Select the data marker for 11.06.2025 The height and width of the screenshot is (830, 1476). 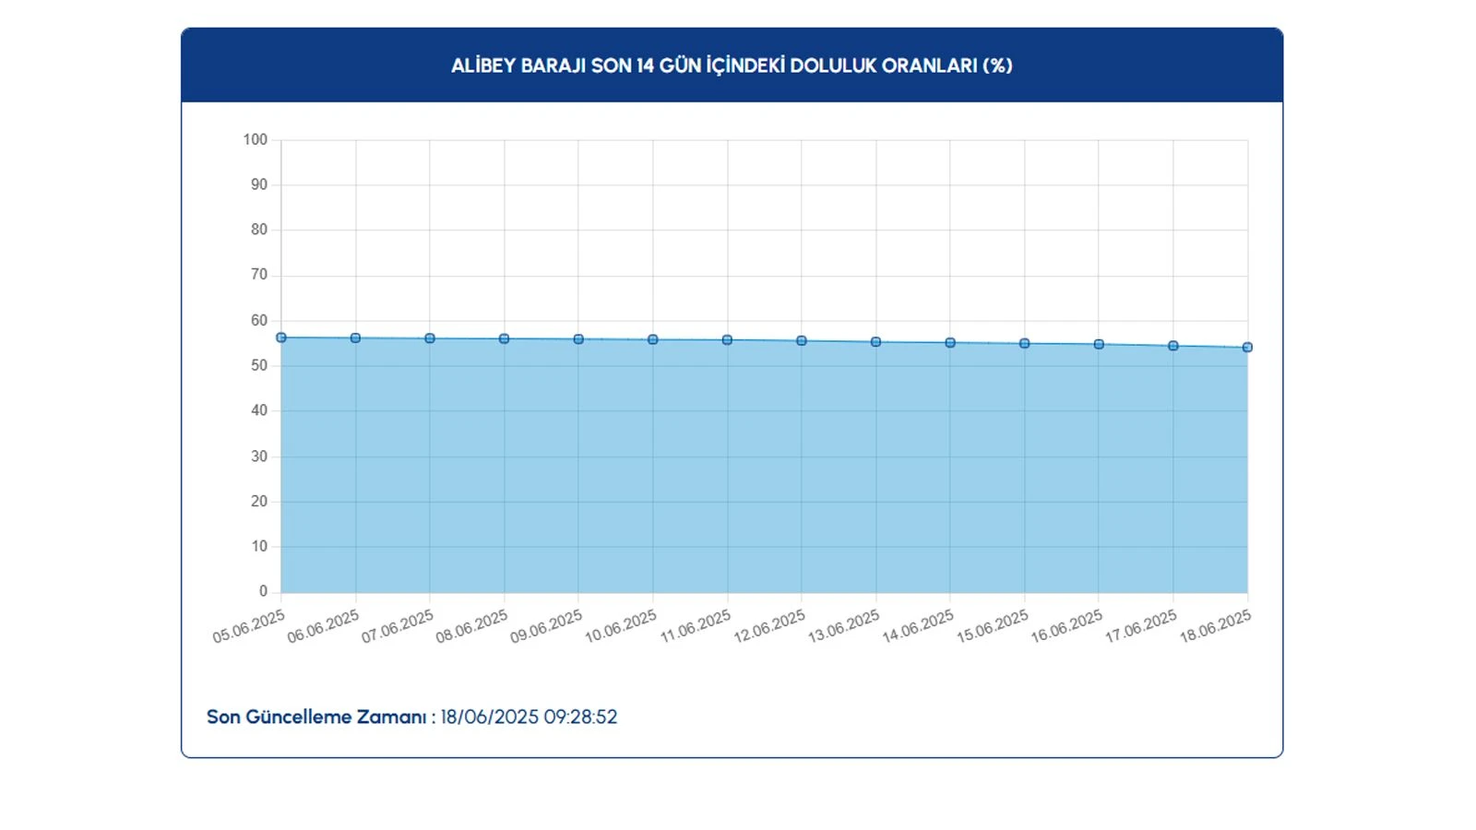pos(727,340)
